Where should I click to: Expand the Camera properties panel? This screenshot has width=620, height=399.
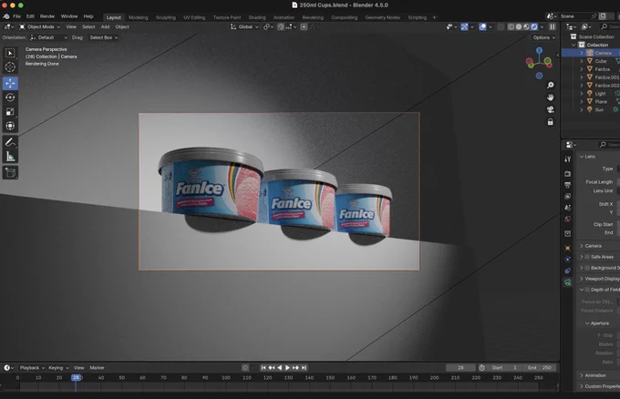[x=593, y=246]
